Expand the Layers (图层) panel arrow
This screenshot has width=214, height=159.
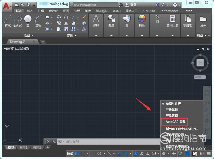pyautogui.click(x=111, y=36)
